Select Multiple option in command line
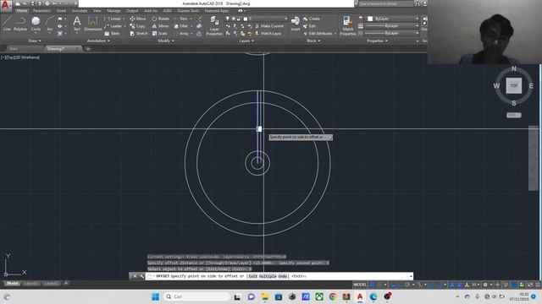This screenshot has width=542, height=304. tap(268, 276)
